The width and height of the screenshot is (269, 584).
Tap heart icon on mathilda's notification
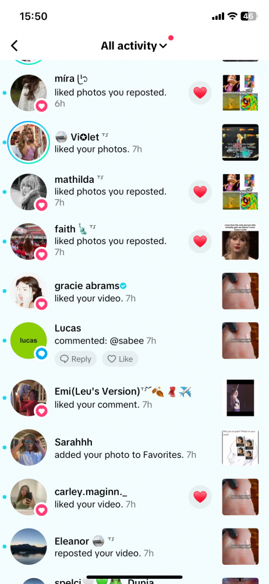pyautogui.click(x=200, y=192)
